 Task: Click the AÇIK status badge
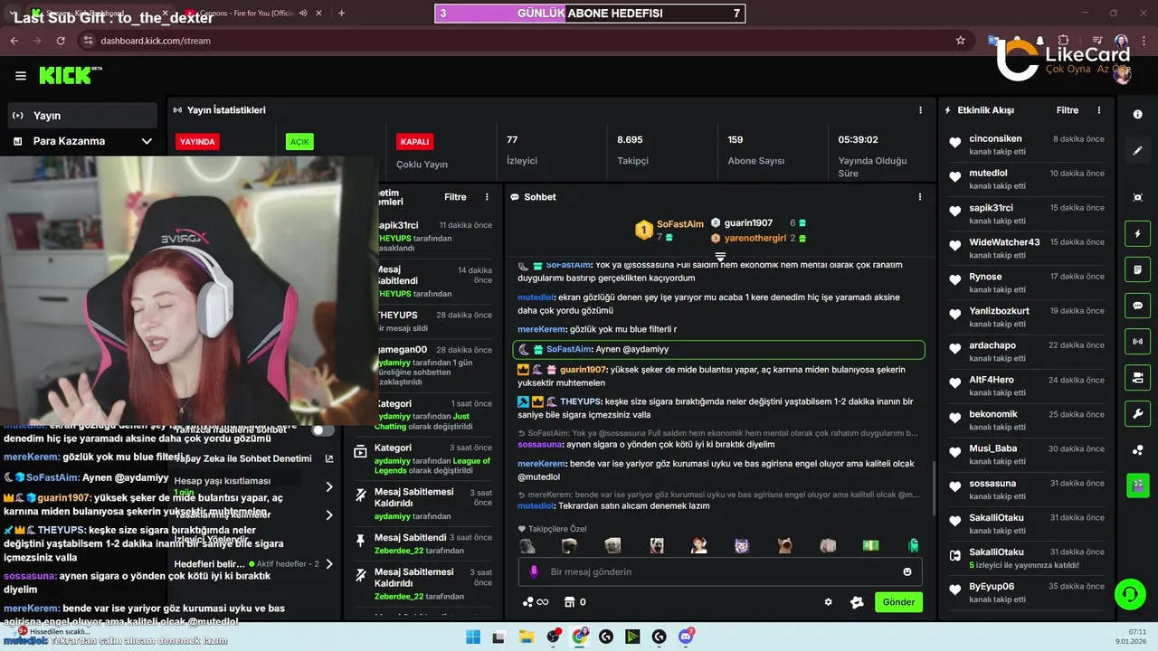point(299,142)
